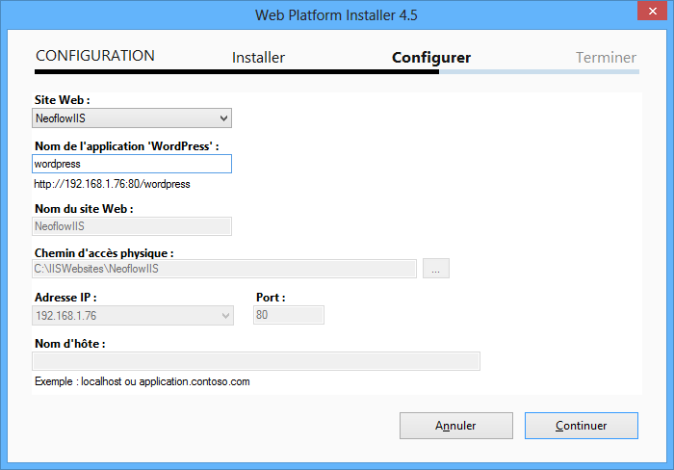The image size is (674, 470).
Task: Click the Port field showing 80
Action: pyautogui.click(x=289, y=315)
